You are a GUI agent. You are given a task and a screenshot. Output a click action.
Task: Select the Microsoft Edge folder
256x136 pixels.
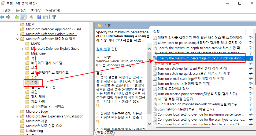point(34,112)
